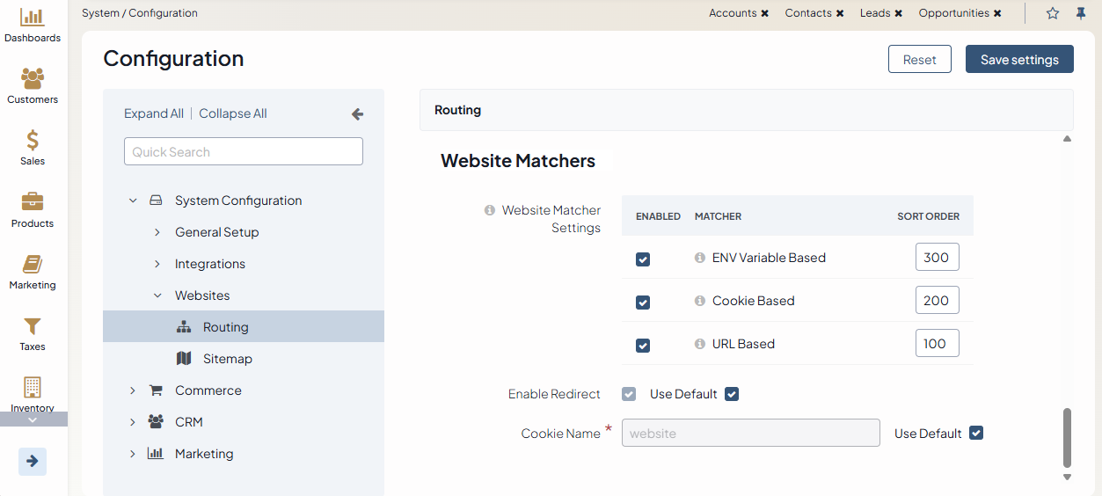This screenshot has height=496, width=1102.
Task: Expand the Commerce configuration section
Action: coord(133,390)
